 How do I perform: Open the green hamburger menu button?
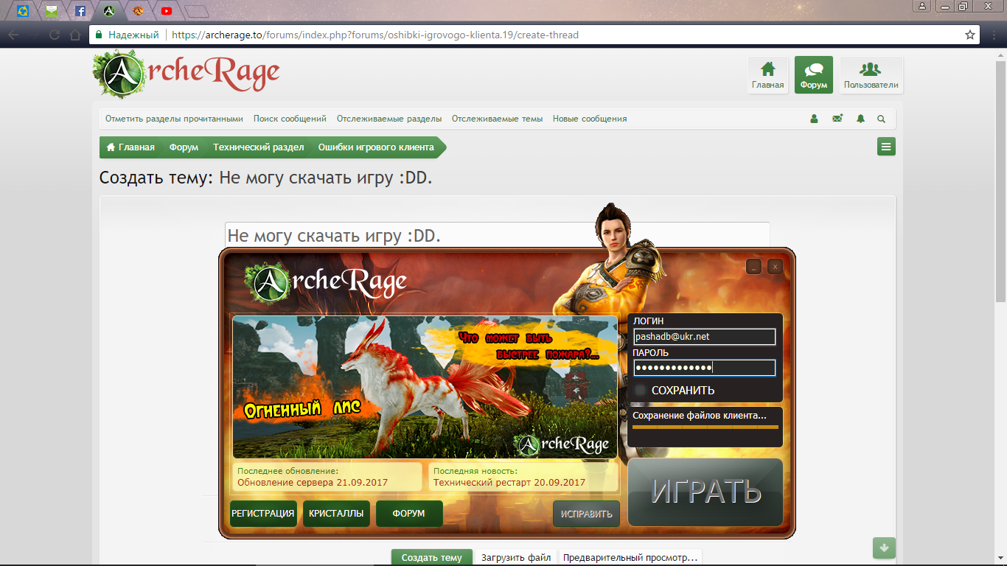(886, 147)
